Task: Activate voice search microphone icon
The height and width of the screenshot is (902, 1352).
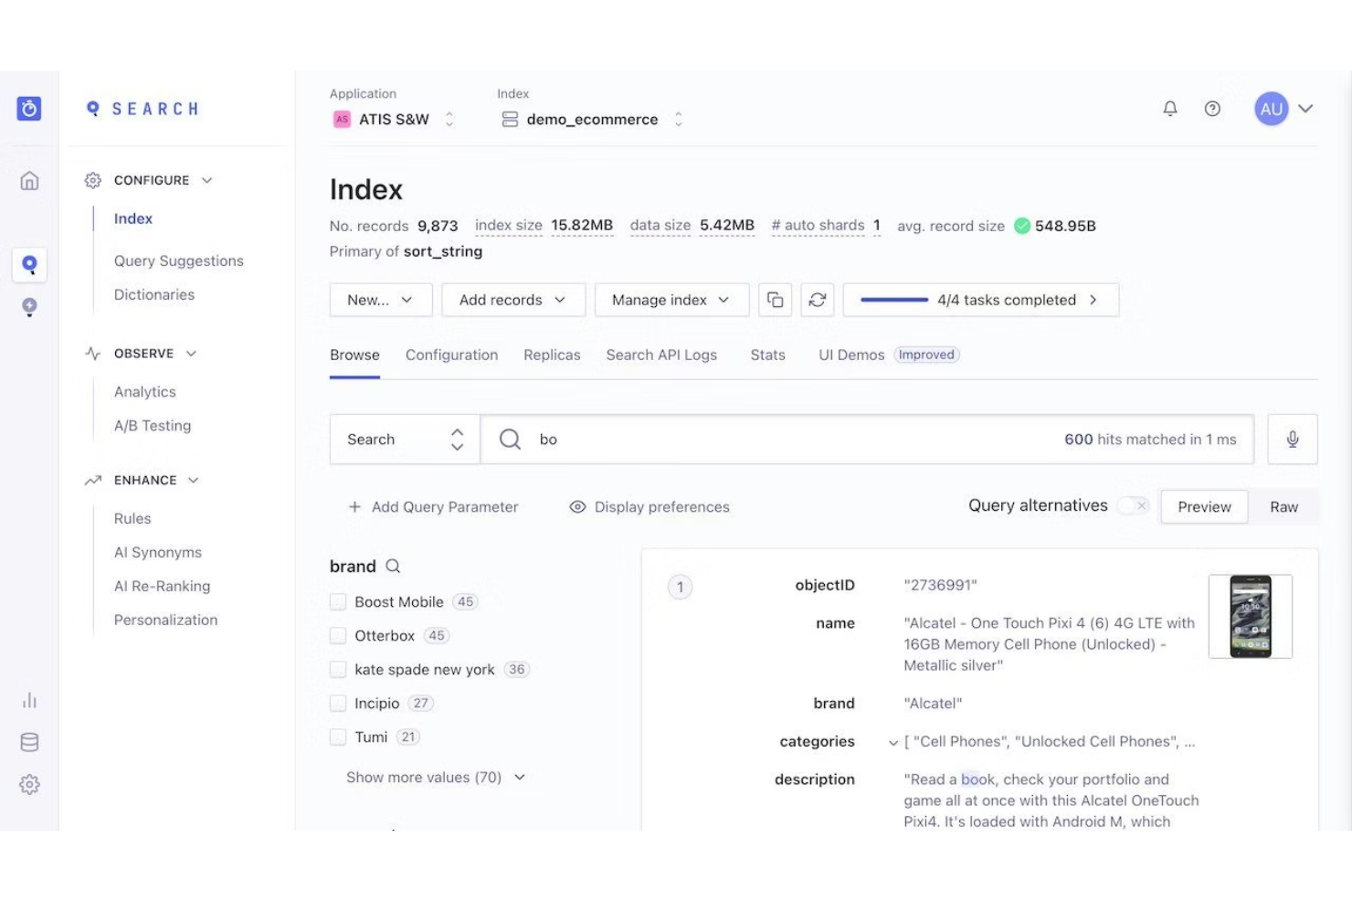Action: point(1292,439)
